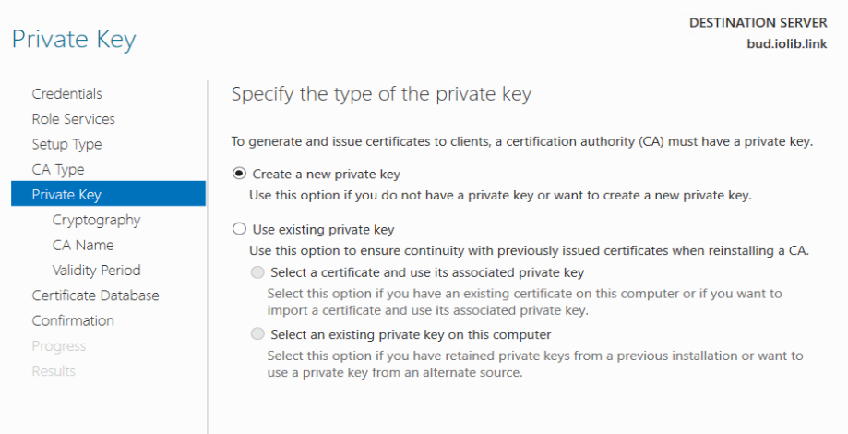The height and width of the screenshot is (434, 848).
Task: Click the disabled Progress step
Action: pyautogui.click(x=59, y=346)
